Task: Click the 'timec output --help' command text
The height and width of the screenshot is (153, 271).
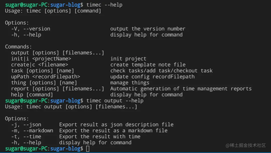Action: click(x=115, y=101)
